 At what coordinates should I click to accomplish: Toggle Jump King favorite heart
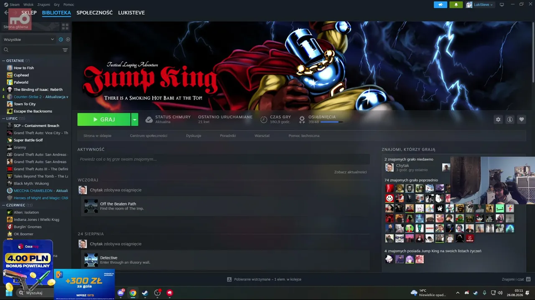coord(521,119)
